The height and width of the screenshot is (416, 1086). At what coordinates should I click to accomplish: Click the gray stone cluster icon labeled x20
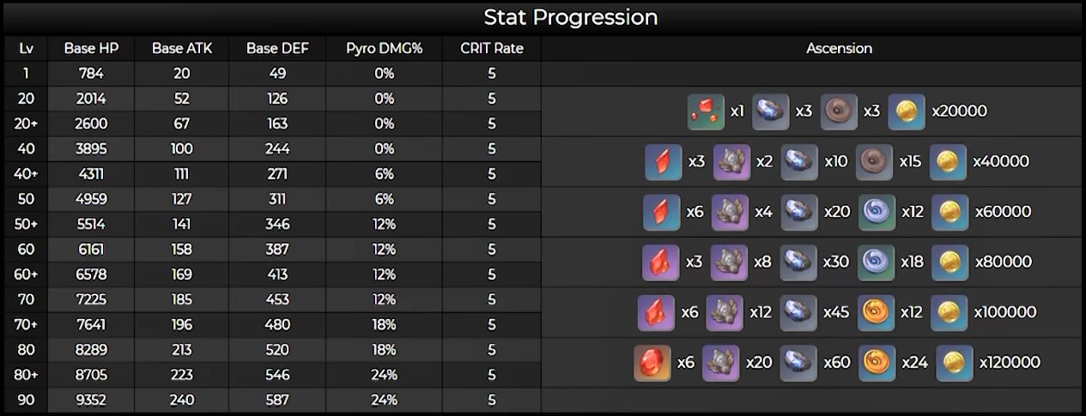[721, 363]
